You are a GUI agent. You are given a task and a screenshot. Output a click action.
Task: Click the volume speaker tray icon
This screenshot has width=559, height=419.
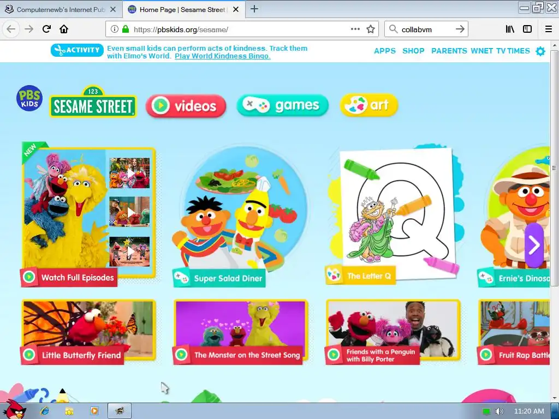pos(499,411)
